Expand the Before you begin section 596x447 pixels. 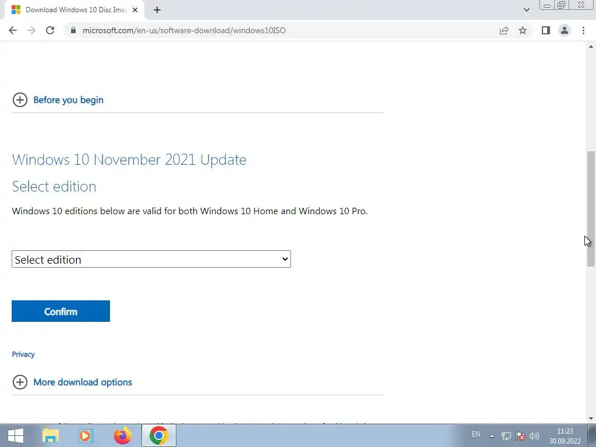coord(58,100)
